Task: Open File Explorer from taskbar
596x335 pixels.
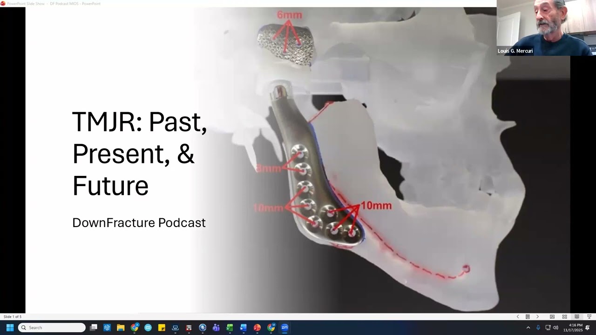Action: click(121, 328)
